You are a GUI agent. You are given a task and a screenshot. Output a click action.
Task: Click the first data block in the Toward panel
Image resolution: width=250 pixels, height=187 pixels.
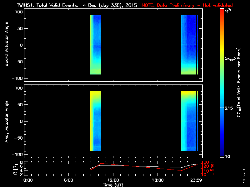click(96, 45)
